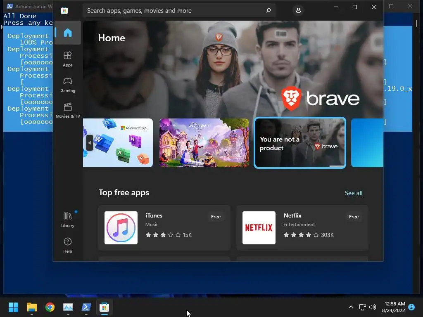Open the volume speaker tray icon
Viewport: 423px width, 317px height.
pos(373,307)
